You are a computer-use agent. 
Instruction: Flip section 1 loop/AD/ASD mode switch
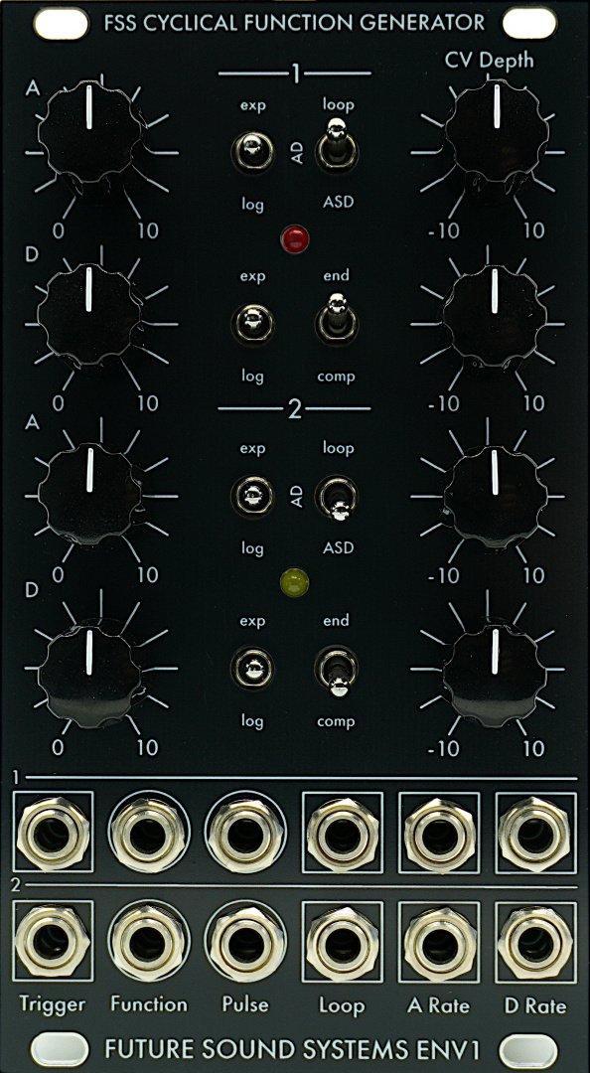(336, 146)
